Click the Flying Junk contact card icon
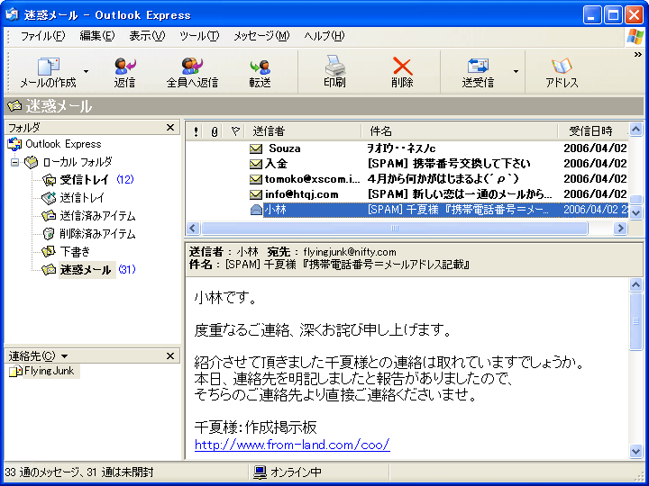Viewport: 649px width, 486px height. 15,371
